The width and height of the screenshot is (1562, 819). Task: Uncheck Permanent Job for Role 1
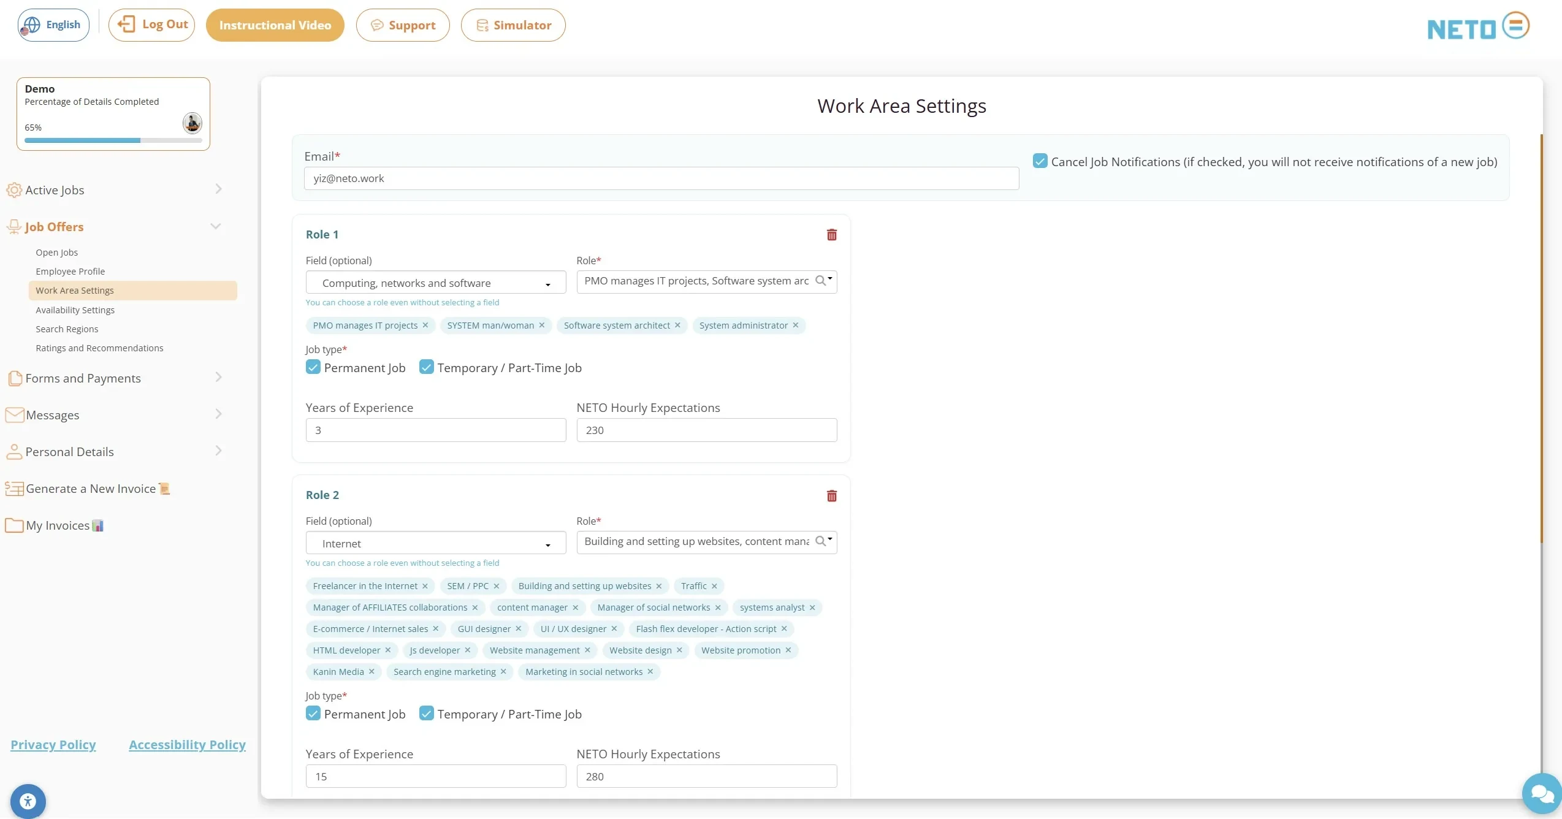point(313,367)
